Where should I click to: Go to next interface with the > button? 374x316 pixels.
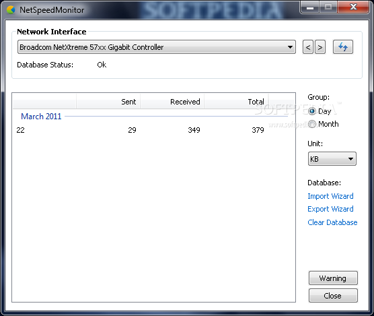point(320,47)
